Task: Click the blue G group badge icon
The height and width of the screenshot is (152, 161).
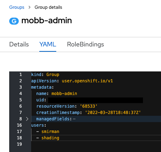Action: 14,21
